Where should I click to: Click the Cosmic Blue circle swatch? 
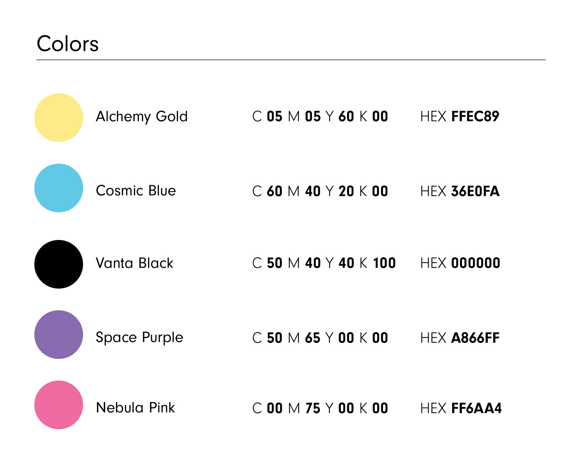[59, 188]
